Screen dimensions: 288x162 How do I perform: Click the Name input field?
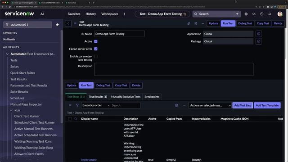(x=119, y=34)
